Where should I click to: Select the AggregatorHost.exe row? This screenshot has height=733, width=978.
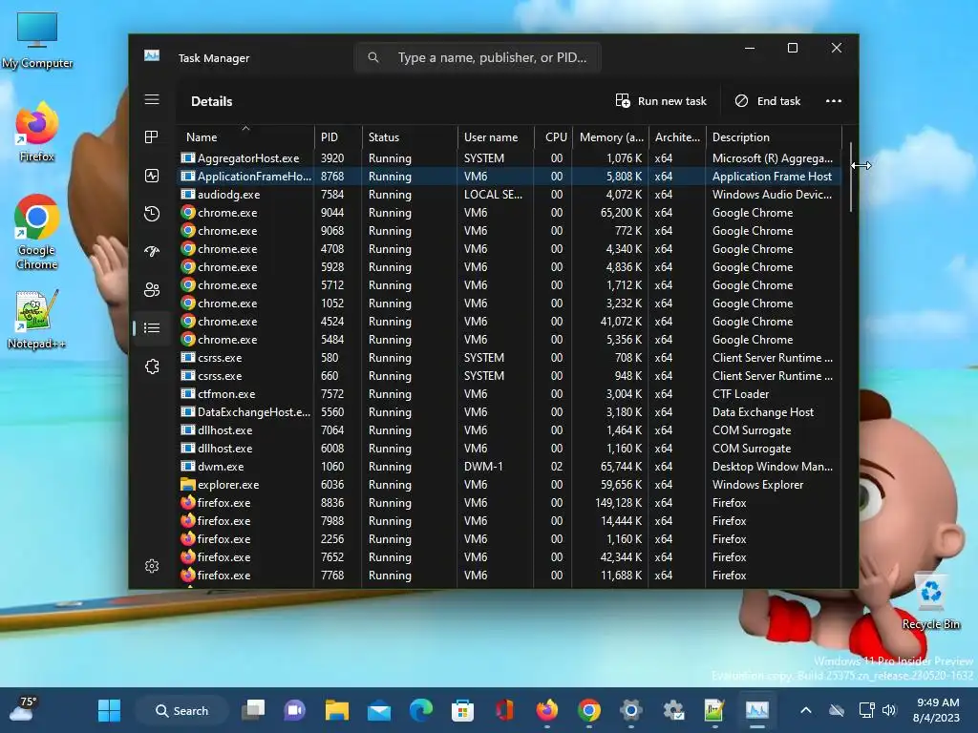[509, 158]
